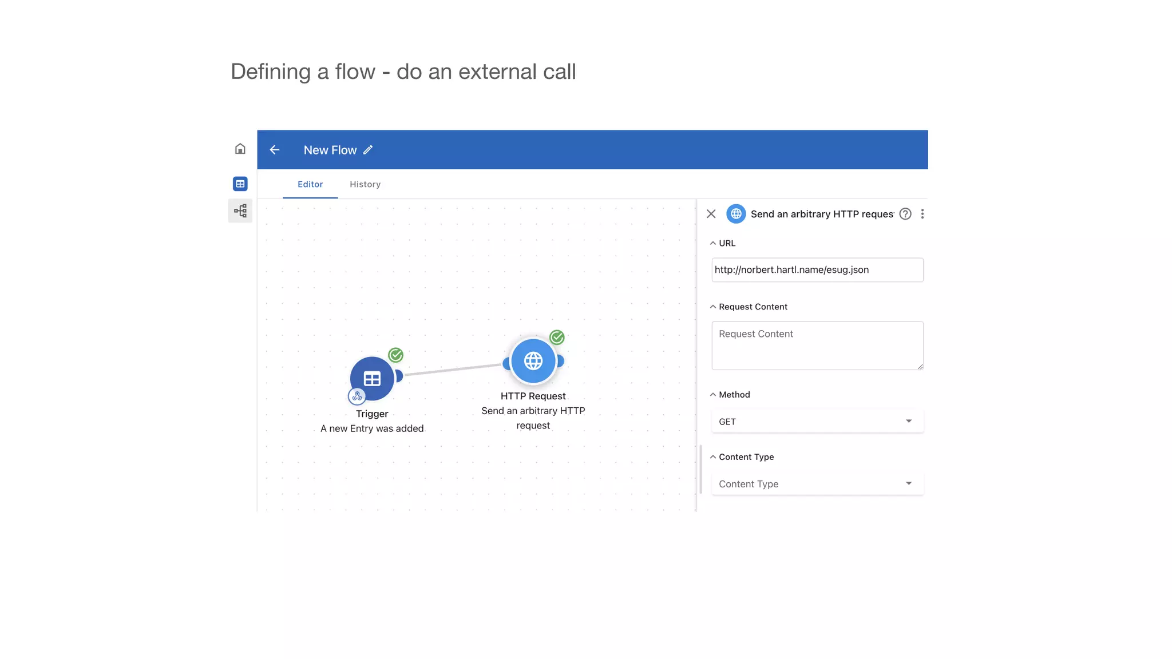Collapse the URL section
Viewport: 1172px width, 659px height.
click(713, 243)
